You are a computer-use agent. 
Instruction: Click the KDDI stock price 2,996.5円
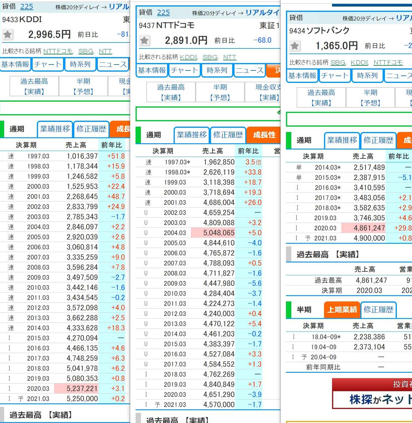coord(49,34)
